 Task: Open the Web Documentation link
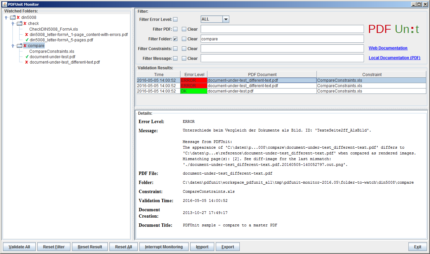point(388,48)
